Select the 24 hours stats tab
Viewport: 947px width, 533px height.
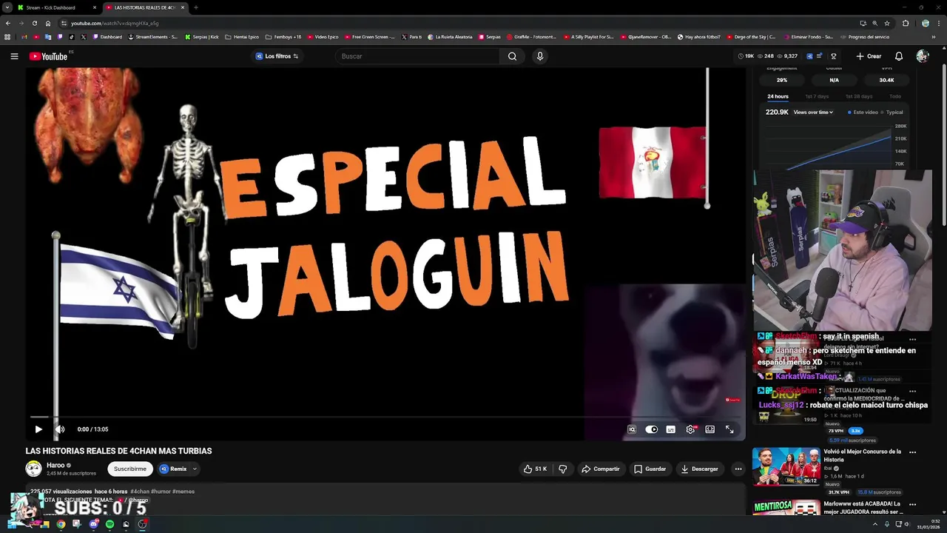point(778,96)
